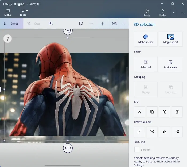Click Magic select in the side panel

171,39
